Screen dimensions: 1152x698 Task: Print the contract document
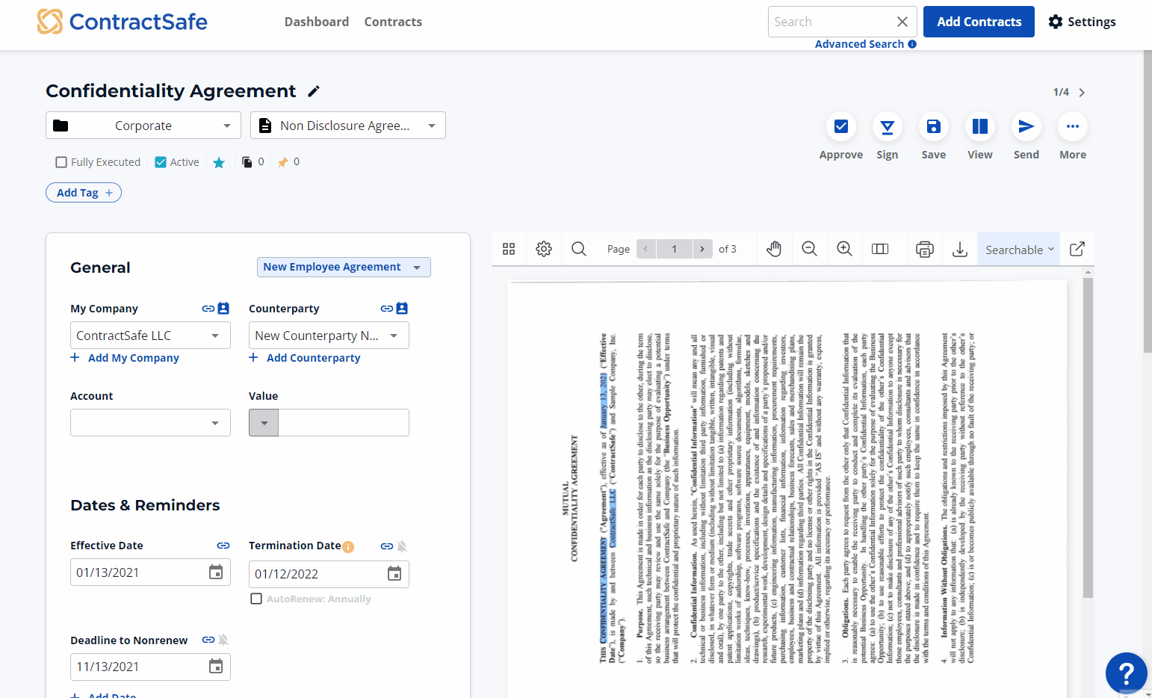point(924,249)
